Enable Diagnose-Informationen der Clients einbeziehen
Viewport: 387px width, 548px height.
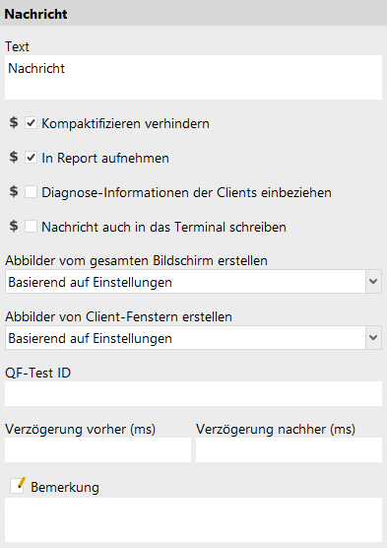pyautogui.click(x=32, y=192)
